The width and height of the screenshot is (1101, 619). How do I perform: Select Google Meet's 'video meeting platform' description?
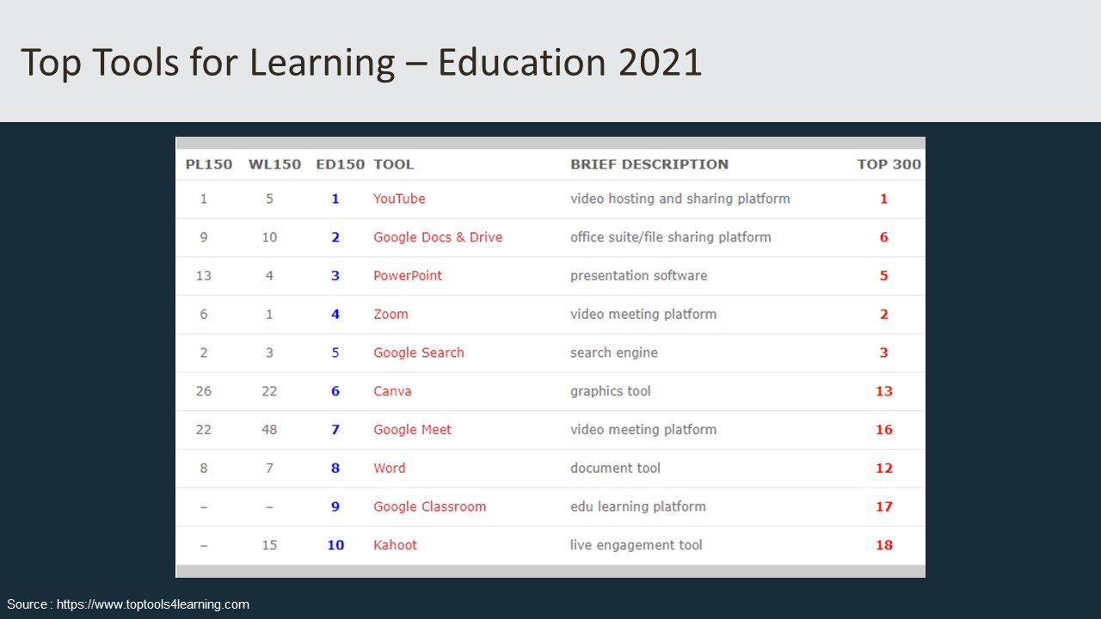coord(643,430)
